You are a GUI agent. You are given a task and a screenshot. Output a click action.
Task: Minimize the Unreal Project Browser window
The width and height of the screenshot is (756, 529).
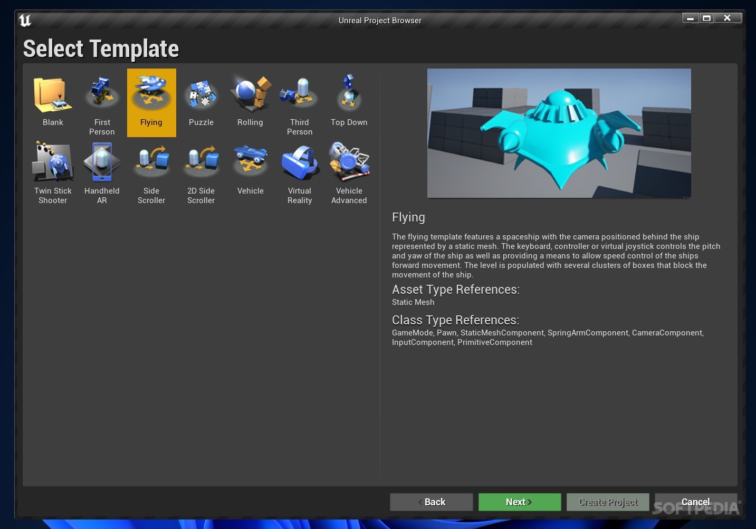point(690,18)
